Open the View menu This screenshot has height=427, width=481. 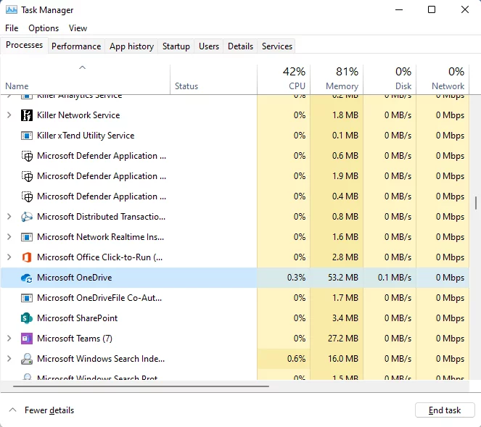[x=78, y=28]
